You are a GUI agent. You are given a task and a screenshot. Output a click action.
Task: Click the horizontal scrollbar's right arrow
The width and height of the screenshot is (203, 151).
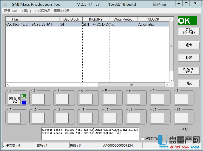[x=167, y=85]
